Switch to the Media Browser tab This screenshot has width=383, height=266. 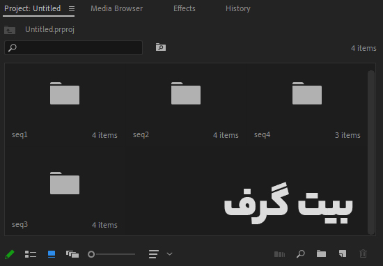pyautogui.click(x=117, y=8)
